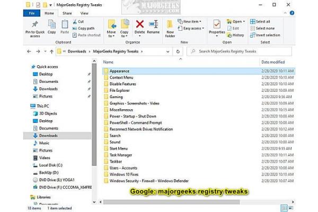Select the Miscellaneous folder icon
This screenshot has width=318, height=212.
pyautogui.click(x=106, y=110)
